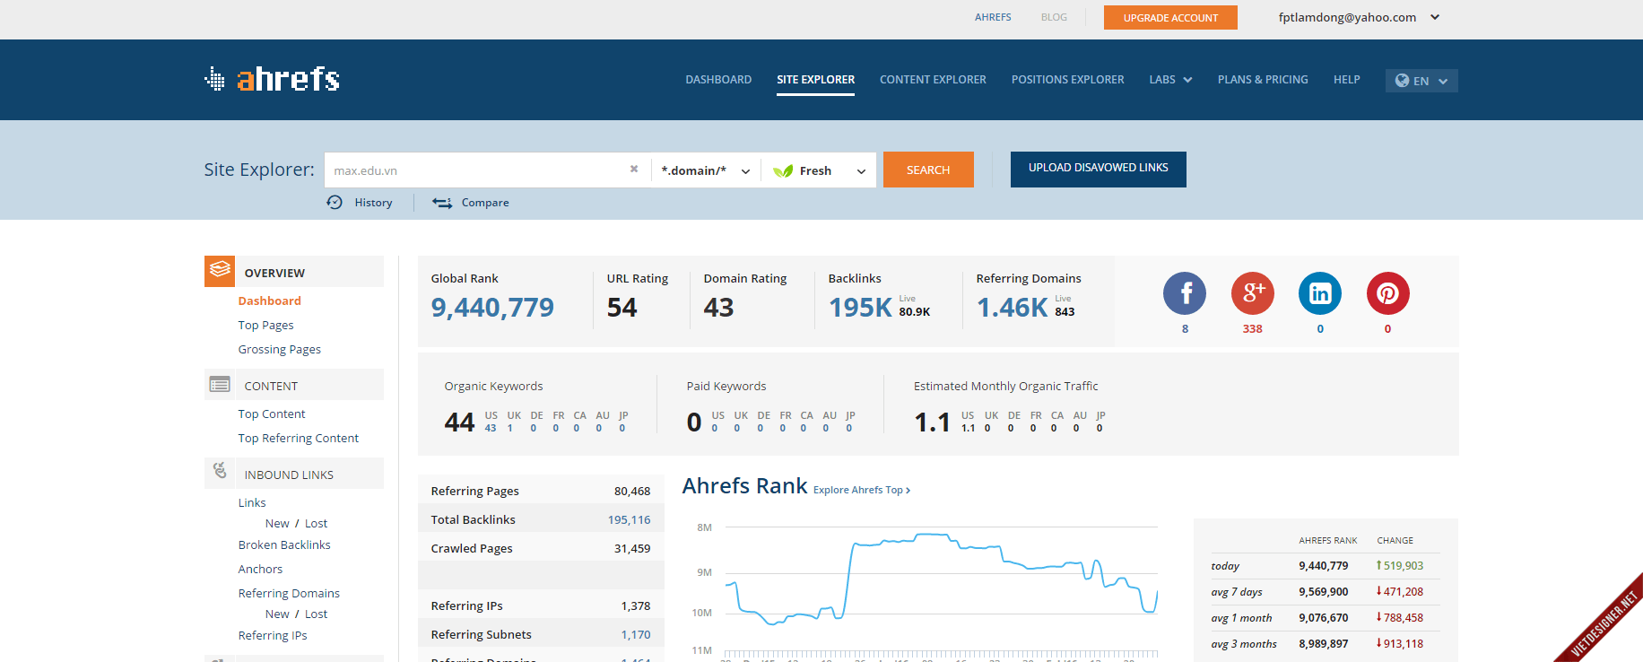Open Content Explorer tab
This screenshot has width=1643, height=662.
(933, 80)
